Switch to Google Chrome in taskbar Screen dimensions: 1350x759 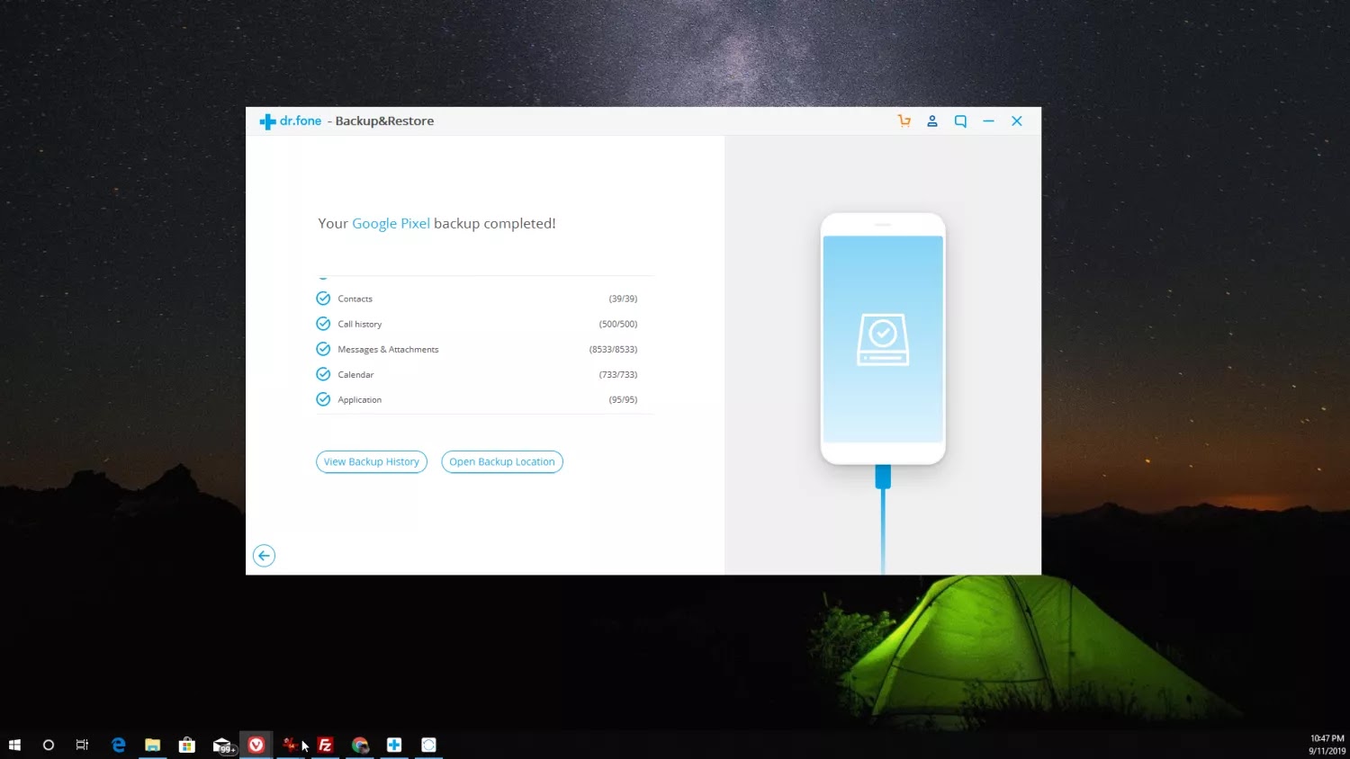[360, 745]
